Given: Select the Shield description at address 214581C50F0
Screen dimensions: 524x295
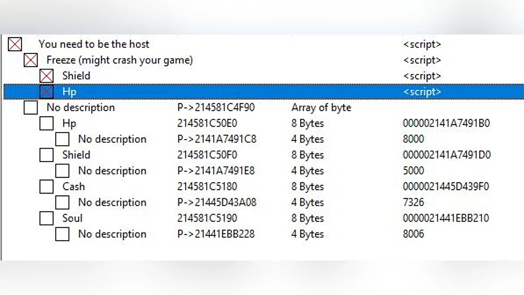Looking at the screenshot, I should (76, 155).
